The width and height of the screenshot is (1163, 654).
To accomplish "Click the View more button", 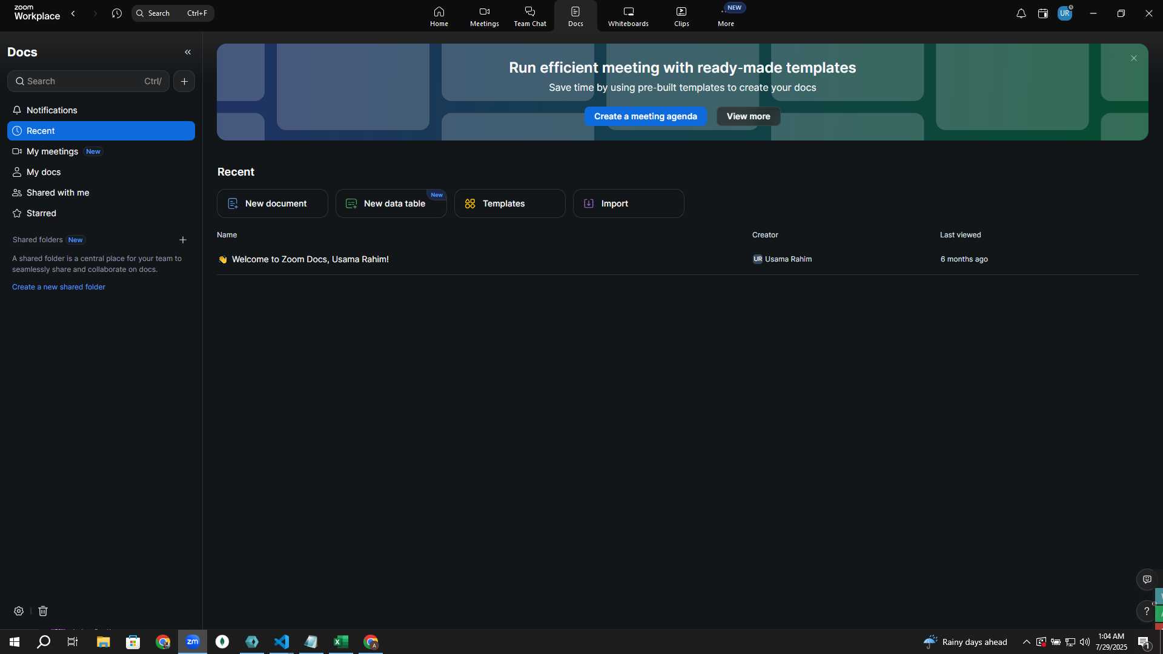I will tap(749, 116).
